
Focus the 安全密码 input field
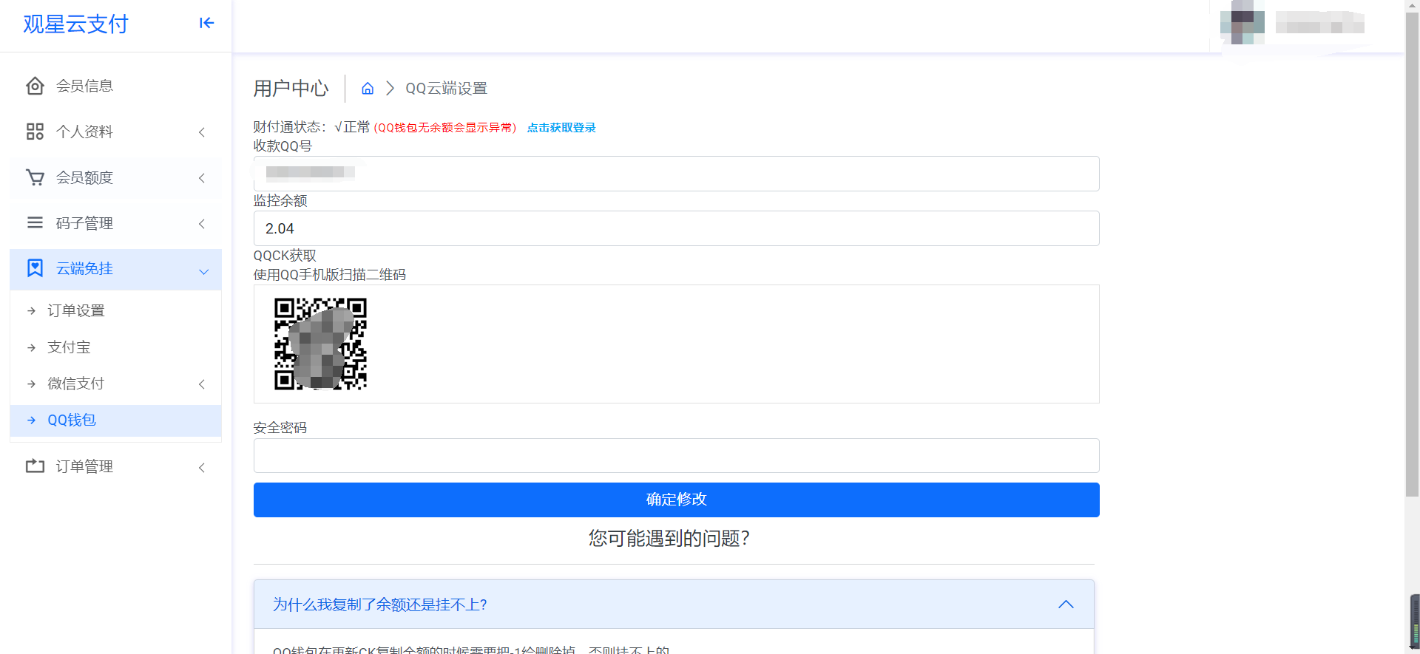click(676, 455)
